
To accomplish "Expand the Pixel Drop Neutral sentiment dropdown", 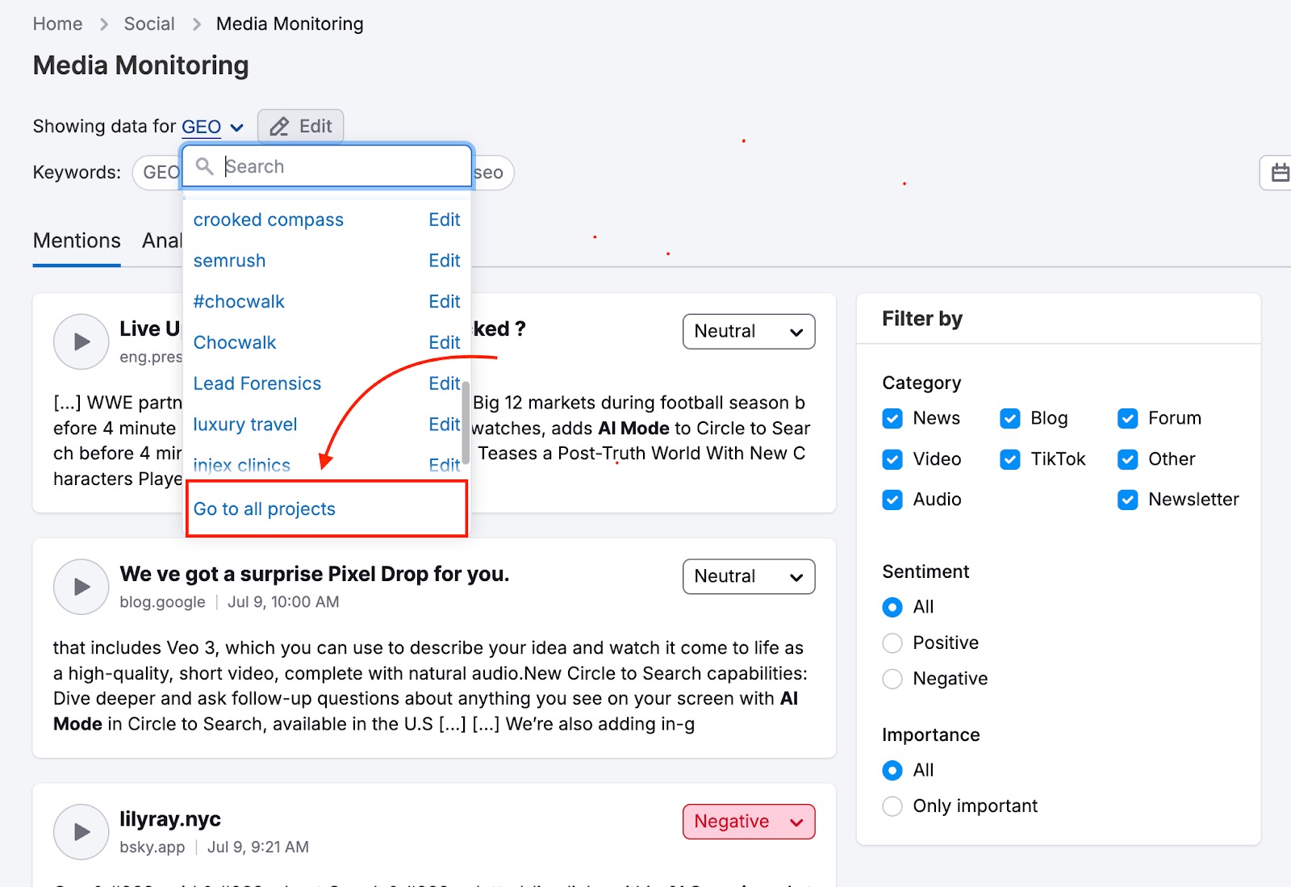I will point(748,577).
